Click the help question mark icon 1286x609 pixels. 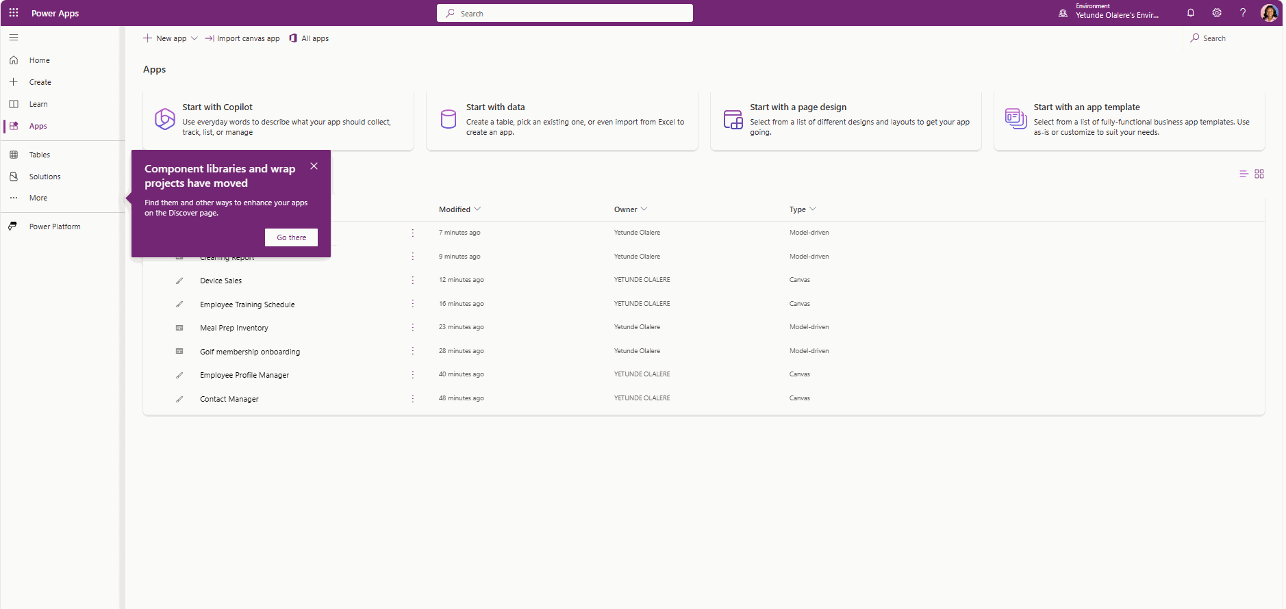point(1243,13)
